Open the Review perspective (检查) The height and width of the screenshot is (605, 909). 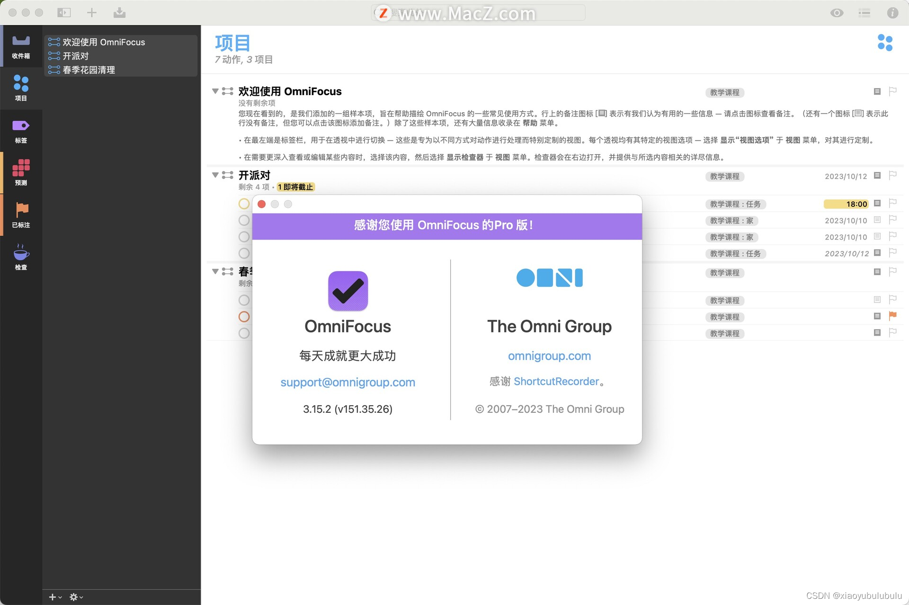(21, 257)
